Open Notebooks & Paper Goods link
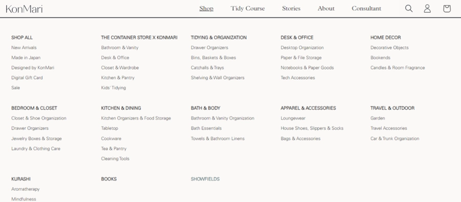461x202 pixels. click(x=307, y=68)
